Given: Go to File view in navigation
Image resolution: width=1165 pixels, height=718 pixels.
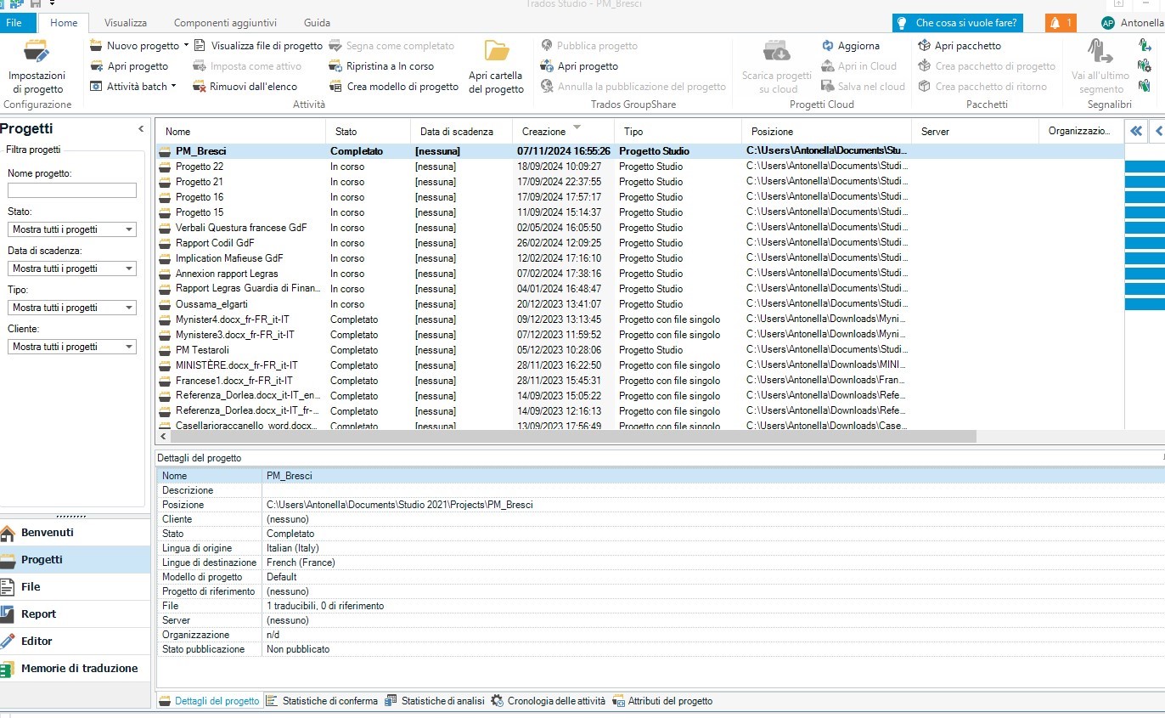Looking at the screenshot, I should [x=76, y=587].
